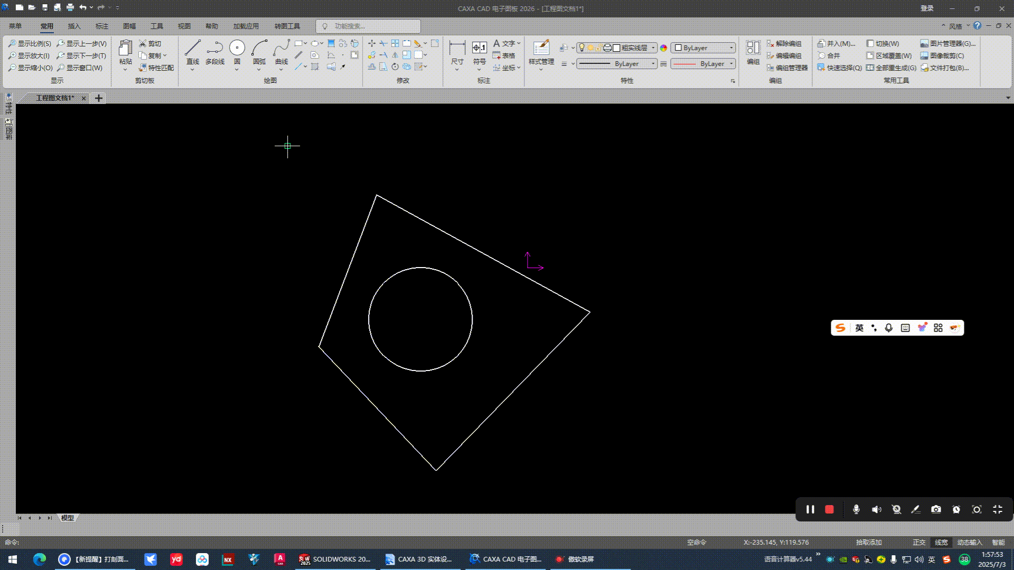This screenshot has width=1014, height=570.
Task: Toggle 动态输入 dynamic input in status bar
Action: [970, 542]
